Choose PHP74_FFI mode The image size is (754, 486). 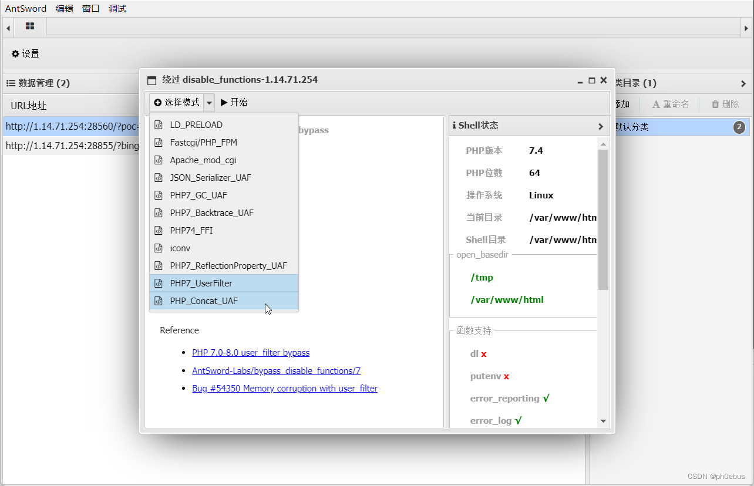click(x=224, y=230)
